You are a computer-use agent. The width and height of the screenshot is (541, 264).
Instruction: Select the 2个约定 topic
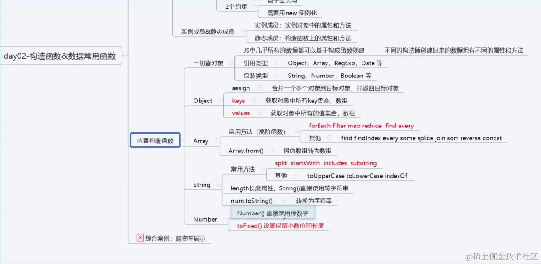pos(236,6)
